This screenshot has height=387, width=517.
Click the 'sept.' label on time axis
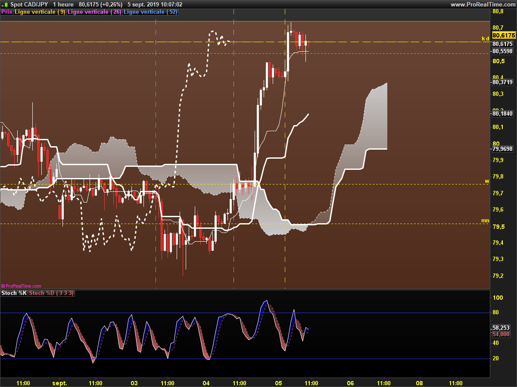point(60,383)
